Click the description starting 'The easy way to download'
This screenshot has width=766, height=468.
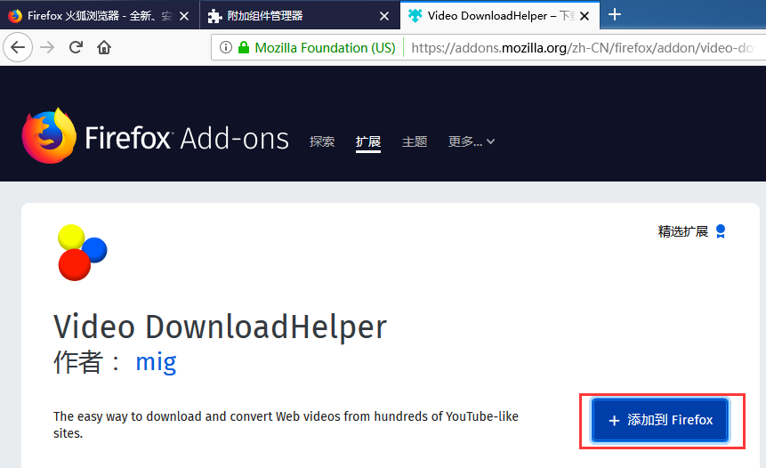286,424
